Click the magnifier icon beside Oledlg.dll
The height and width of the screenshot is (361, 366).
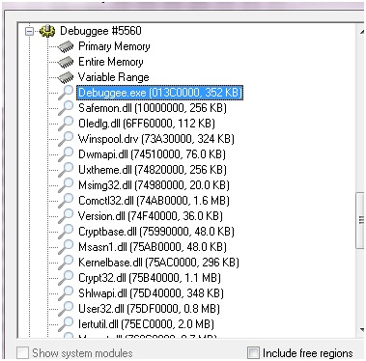point(66,124)
